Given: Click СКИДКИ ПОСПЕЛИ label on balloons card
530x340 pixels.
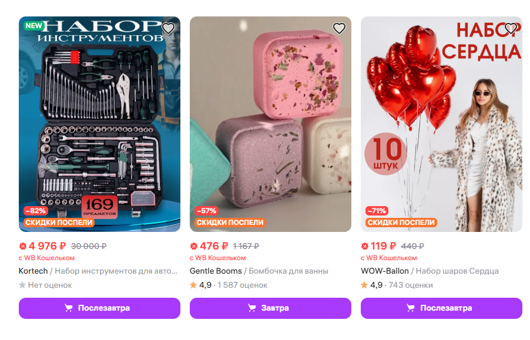Looking at the screenshot, I should [401, 223].
